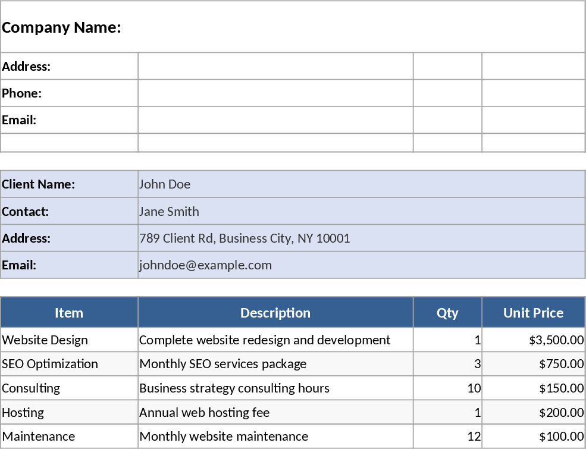Select the client address 789 Client Rd cell
This screenshot has width=586, height=449.
pos(361,238)
